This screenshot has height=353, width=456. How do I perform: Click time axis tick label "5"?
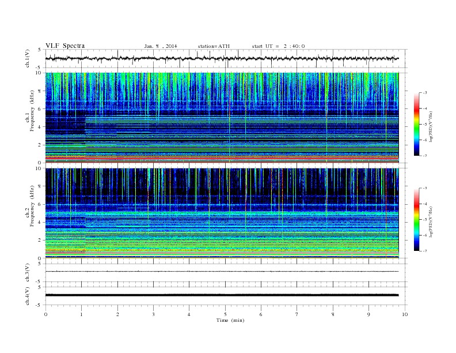225,314
